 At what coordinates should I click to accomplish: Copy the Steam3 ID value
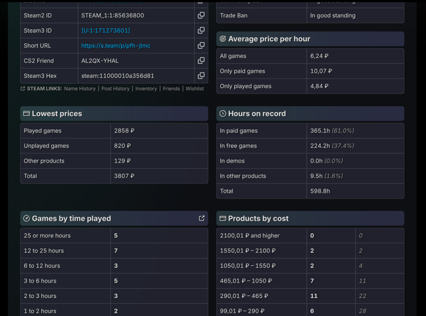coord(201,31)
